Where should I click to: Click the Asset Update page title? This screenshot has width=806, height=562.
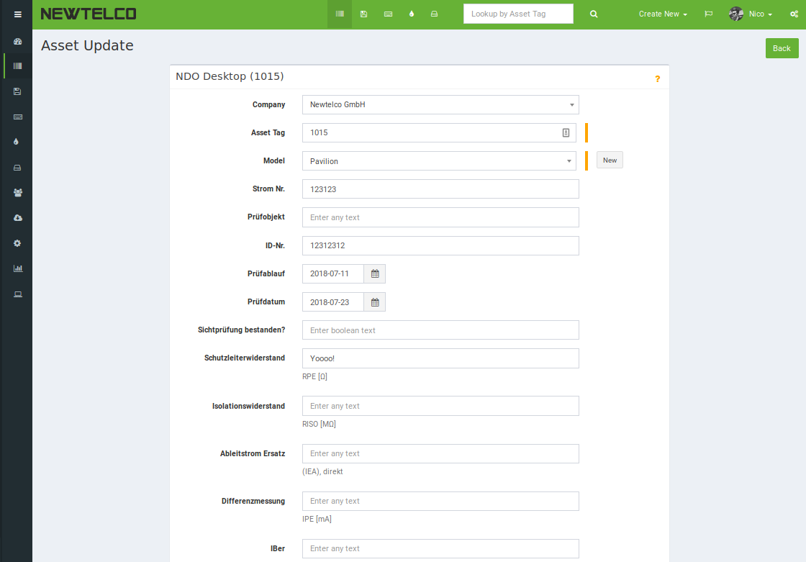click(87, 45)
